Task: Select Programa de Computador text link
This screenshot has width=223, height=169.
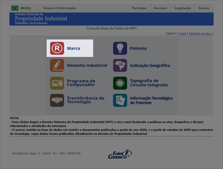Action: tap(81, 83)
